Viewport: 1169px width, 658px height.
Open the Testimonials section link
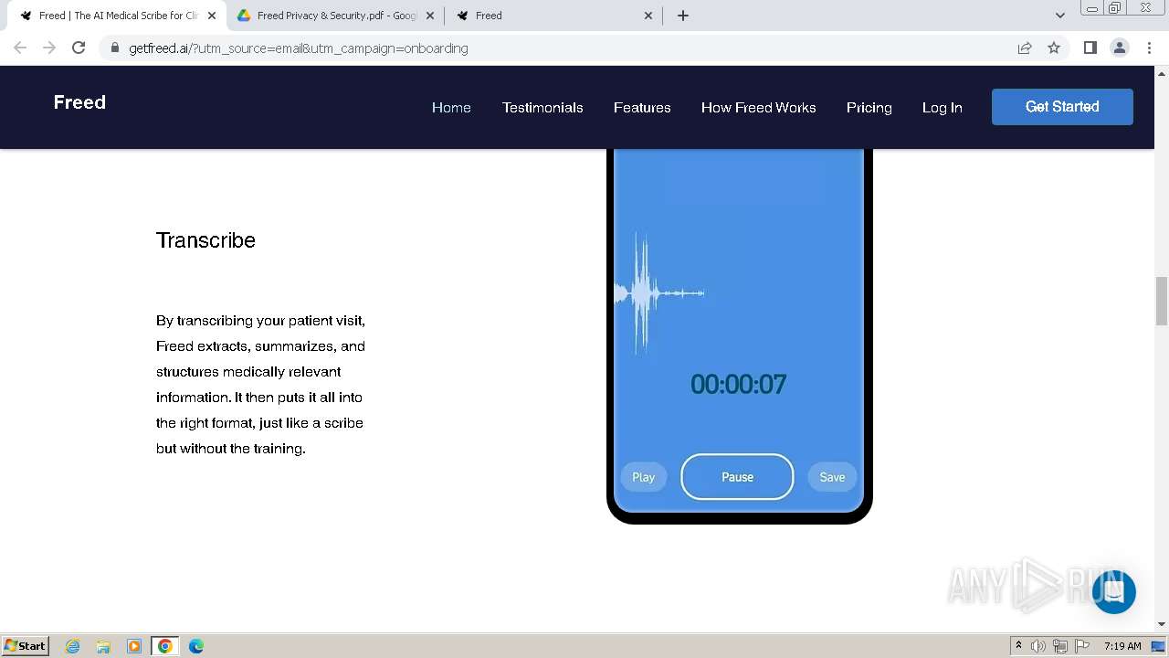point(542,107)
